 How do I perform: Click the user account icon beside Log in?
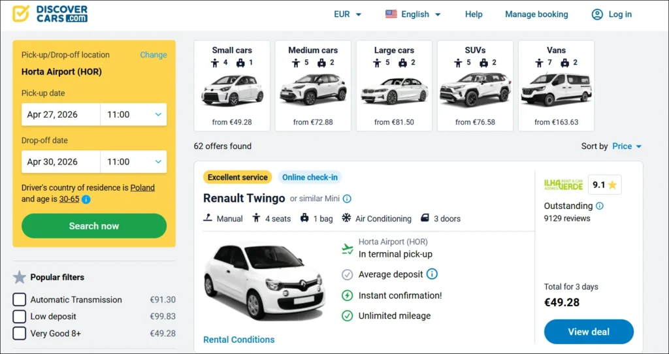(597, 14)
